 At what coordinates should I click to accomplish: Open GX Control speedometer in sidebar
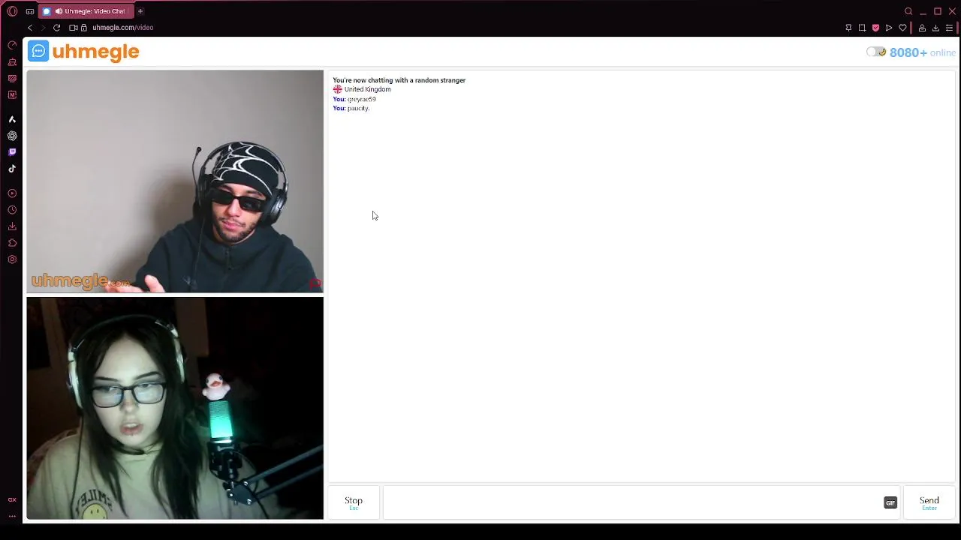click(12, 45)
